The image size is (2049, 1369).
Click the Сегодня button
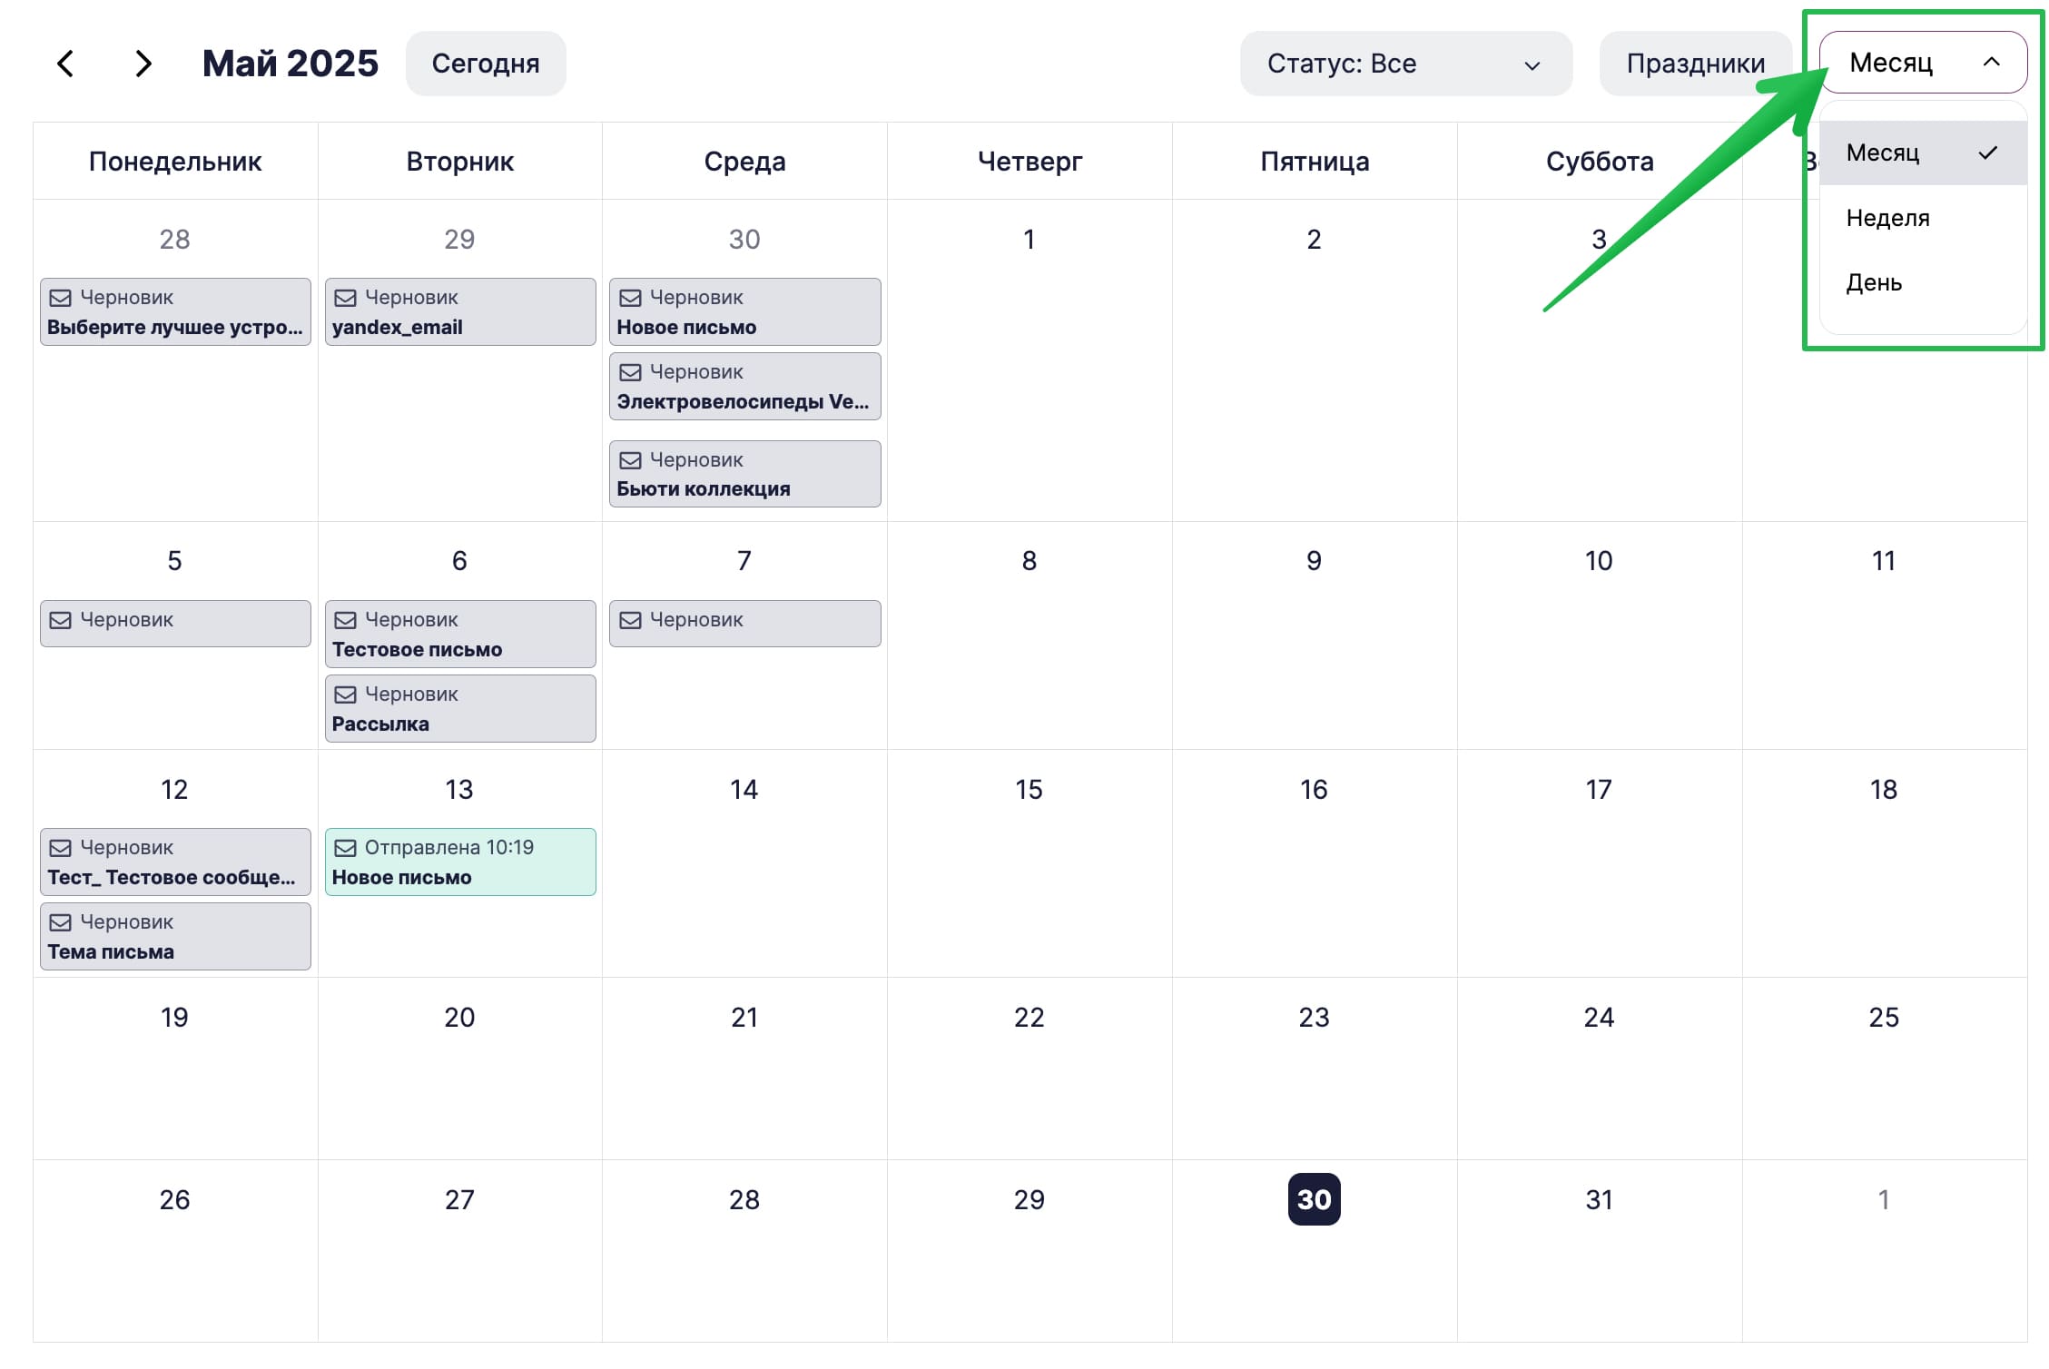(x=486, y=64)
